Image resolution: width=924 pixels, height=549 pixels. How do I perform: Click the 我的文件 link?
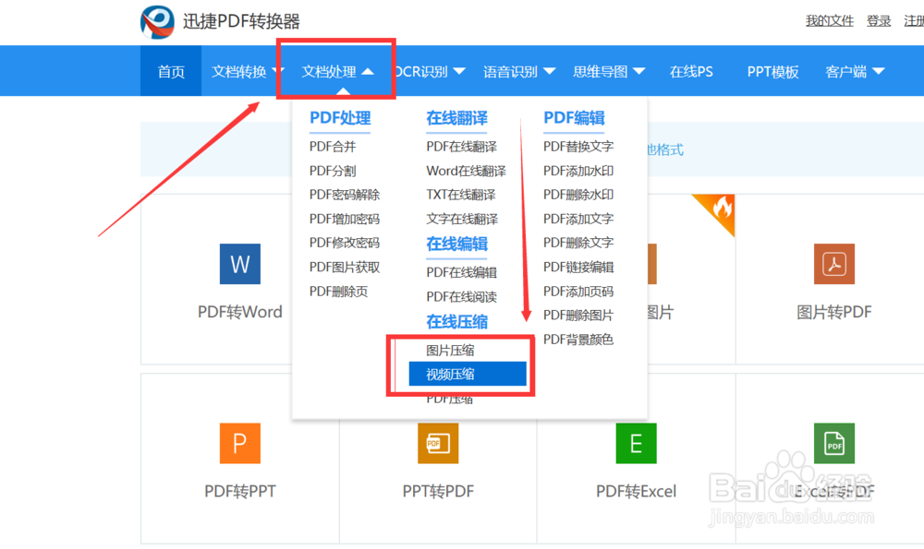tap(830, 21)
